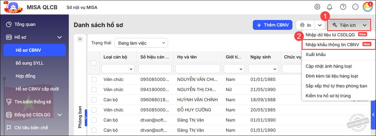Click the Thêm CBNV button
This screenshot has width=376, height=136.
tap(272, 25)
